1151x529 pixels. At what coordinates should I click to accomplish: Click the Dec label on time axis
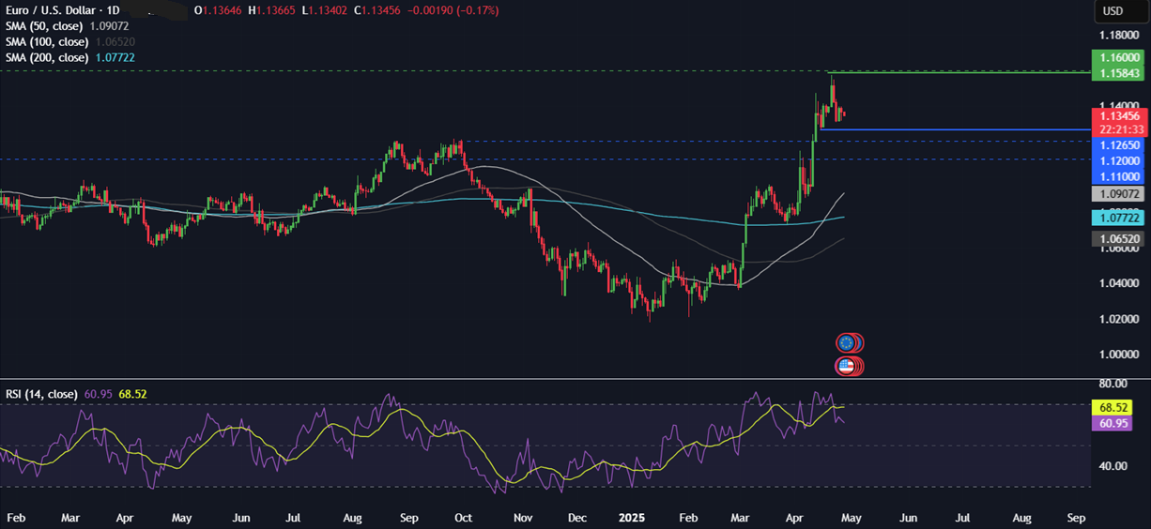click(x=577, y=518)
